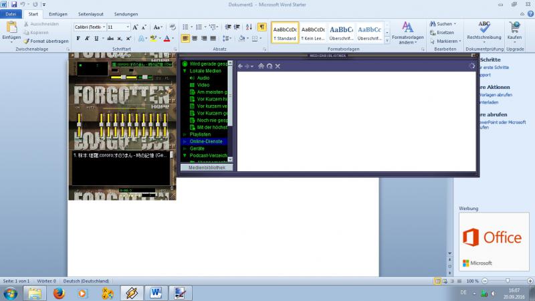This screenshot has width=535, height=301.
Task: Click Ersetzen replace button
Action: [442, 32]
